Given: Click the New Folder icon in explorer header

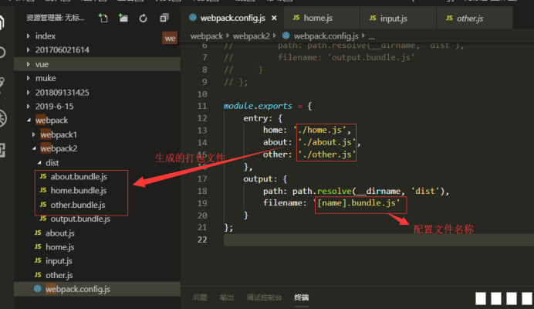Looking at the screenshot, I should click(x=123, y=18).
